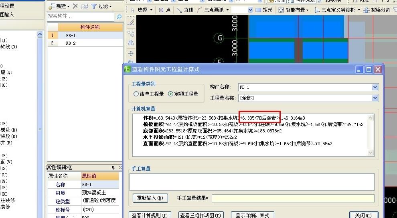The height and width of the screenshot is (218, 397).
Task: Open the 三点画弧 dropdown arrow
Action: pyautogui.click(x=227, y=10)
